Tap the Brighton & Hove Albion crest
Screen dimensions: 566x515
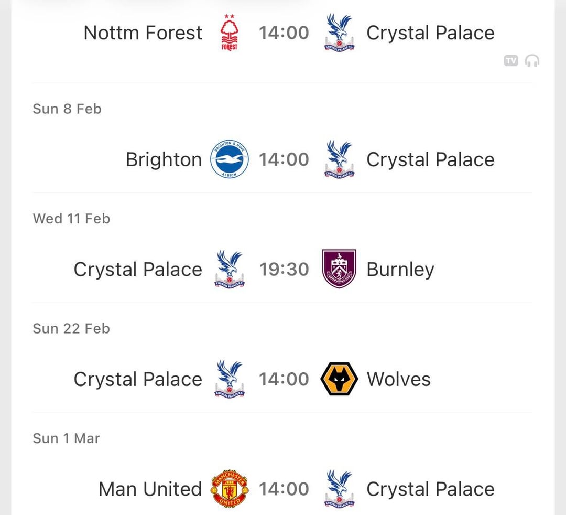229,159
